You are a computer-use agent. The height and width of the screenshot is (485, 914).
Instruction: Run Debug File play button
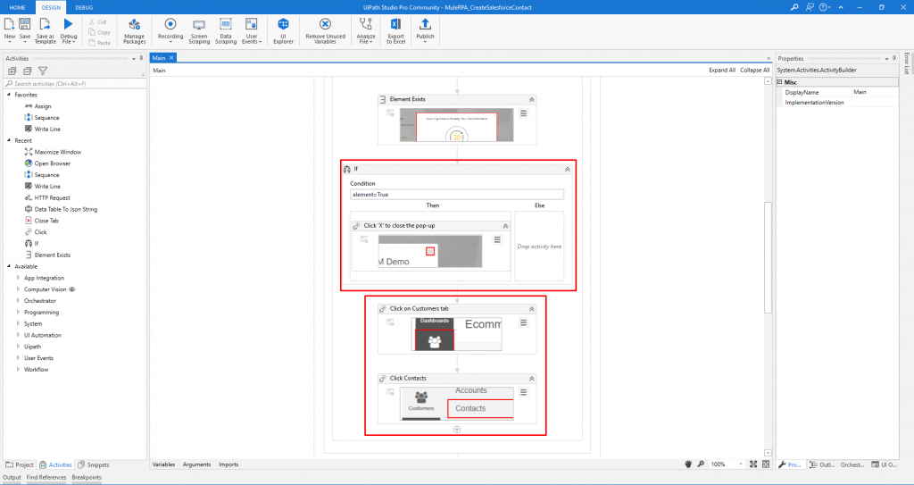[68, 24]
